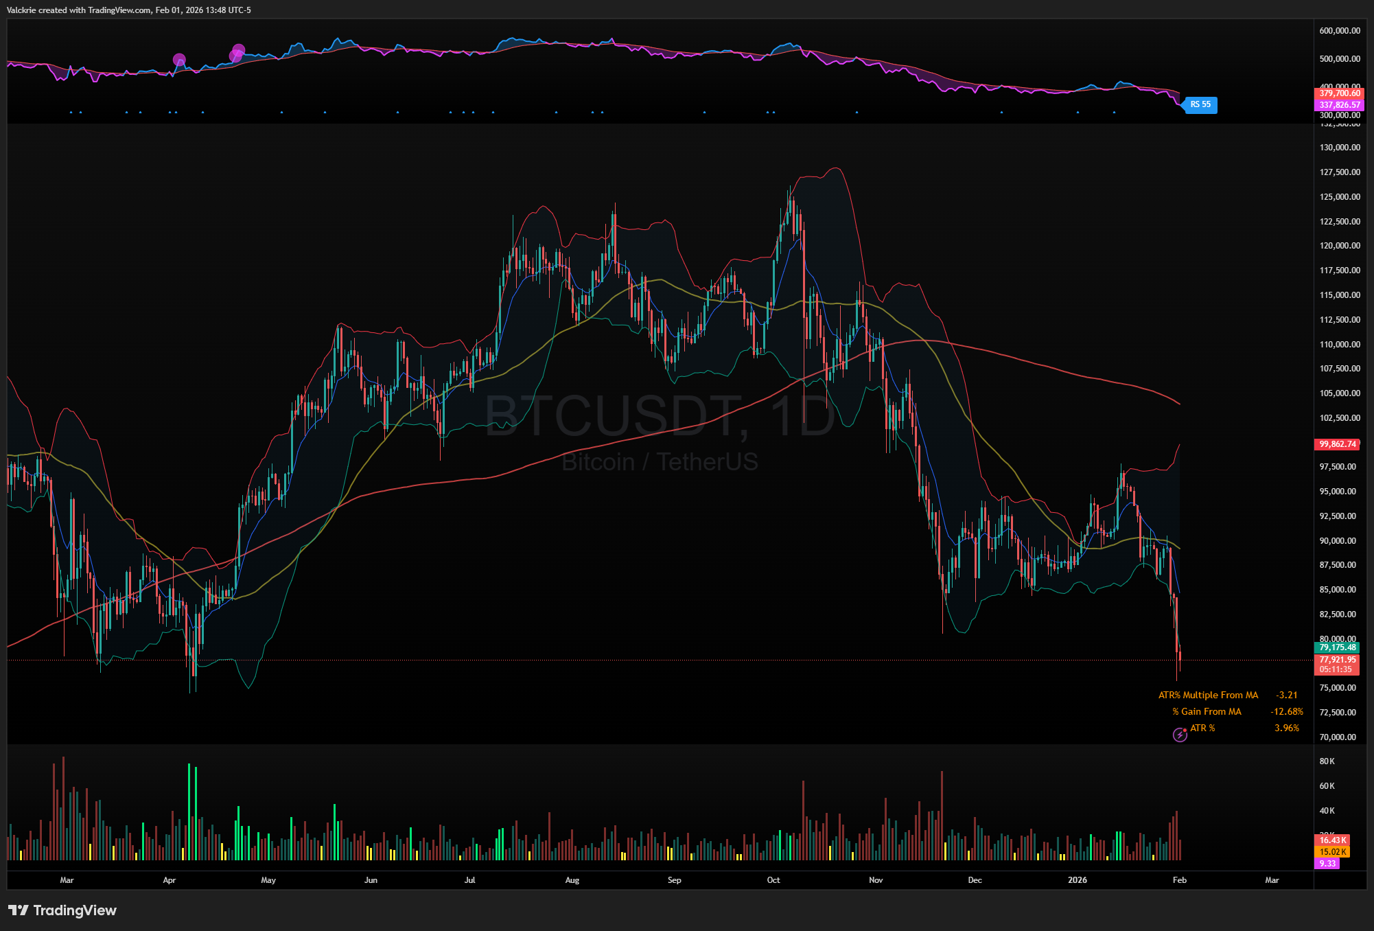Click the red 99,862.74 price label
This screenshot has height=931, width=1374.
[x=1337, y=444]
